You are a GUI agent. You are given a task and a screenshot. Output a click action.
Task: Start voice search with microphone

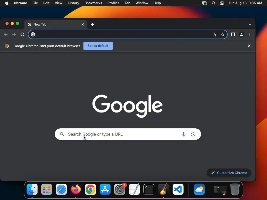(x=184, y=134)
